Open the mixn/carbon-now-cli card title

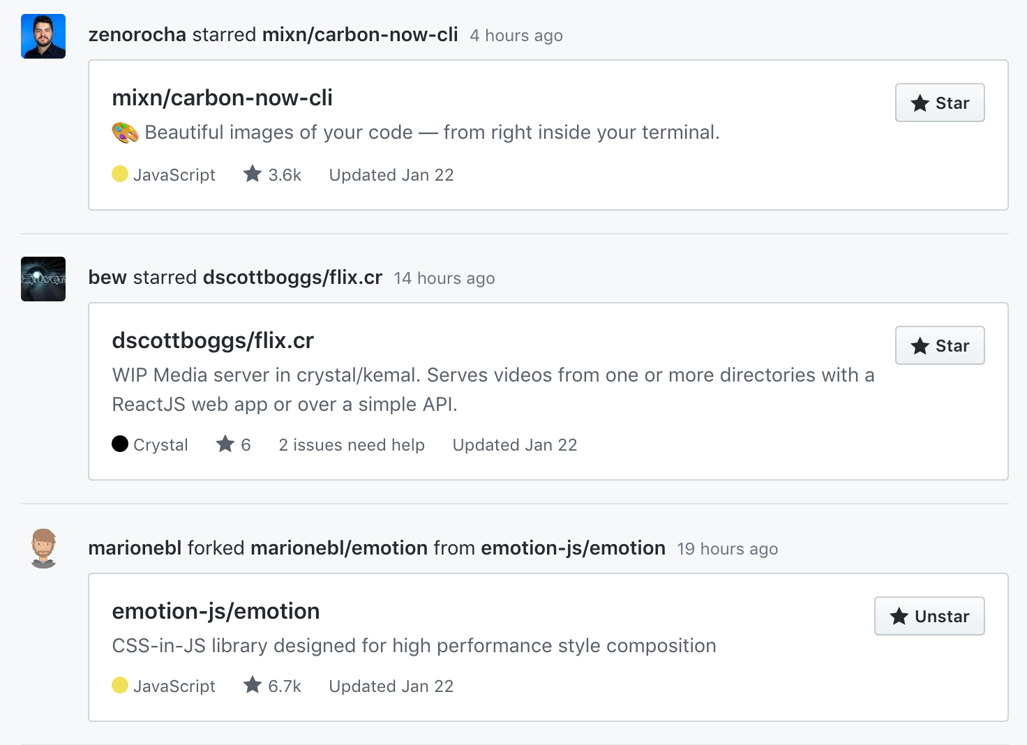222,98
